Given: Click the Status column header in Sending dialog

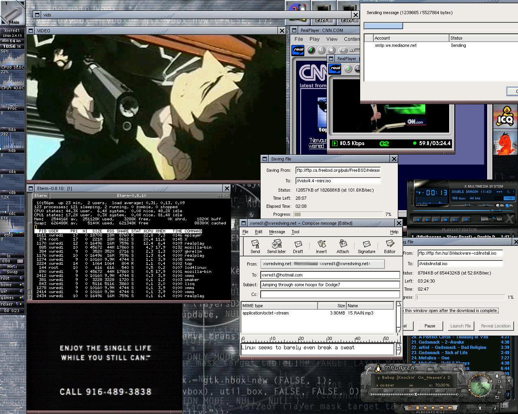Looking at the screenshot, I should coord(484,38).
